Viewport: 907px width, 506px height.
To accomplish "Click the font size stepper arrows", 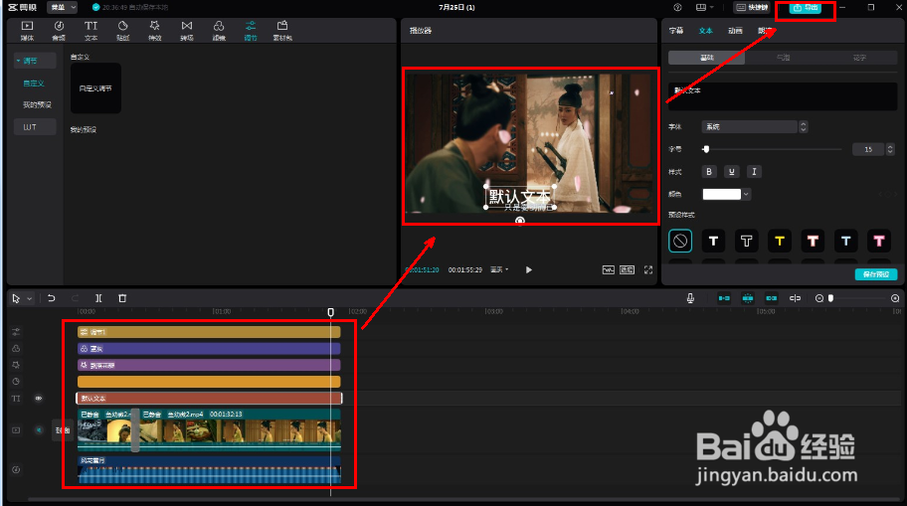I will tap(890, 149).
